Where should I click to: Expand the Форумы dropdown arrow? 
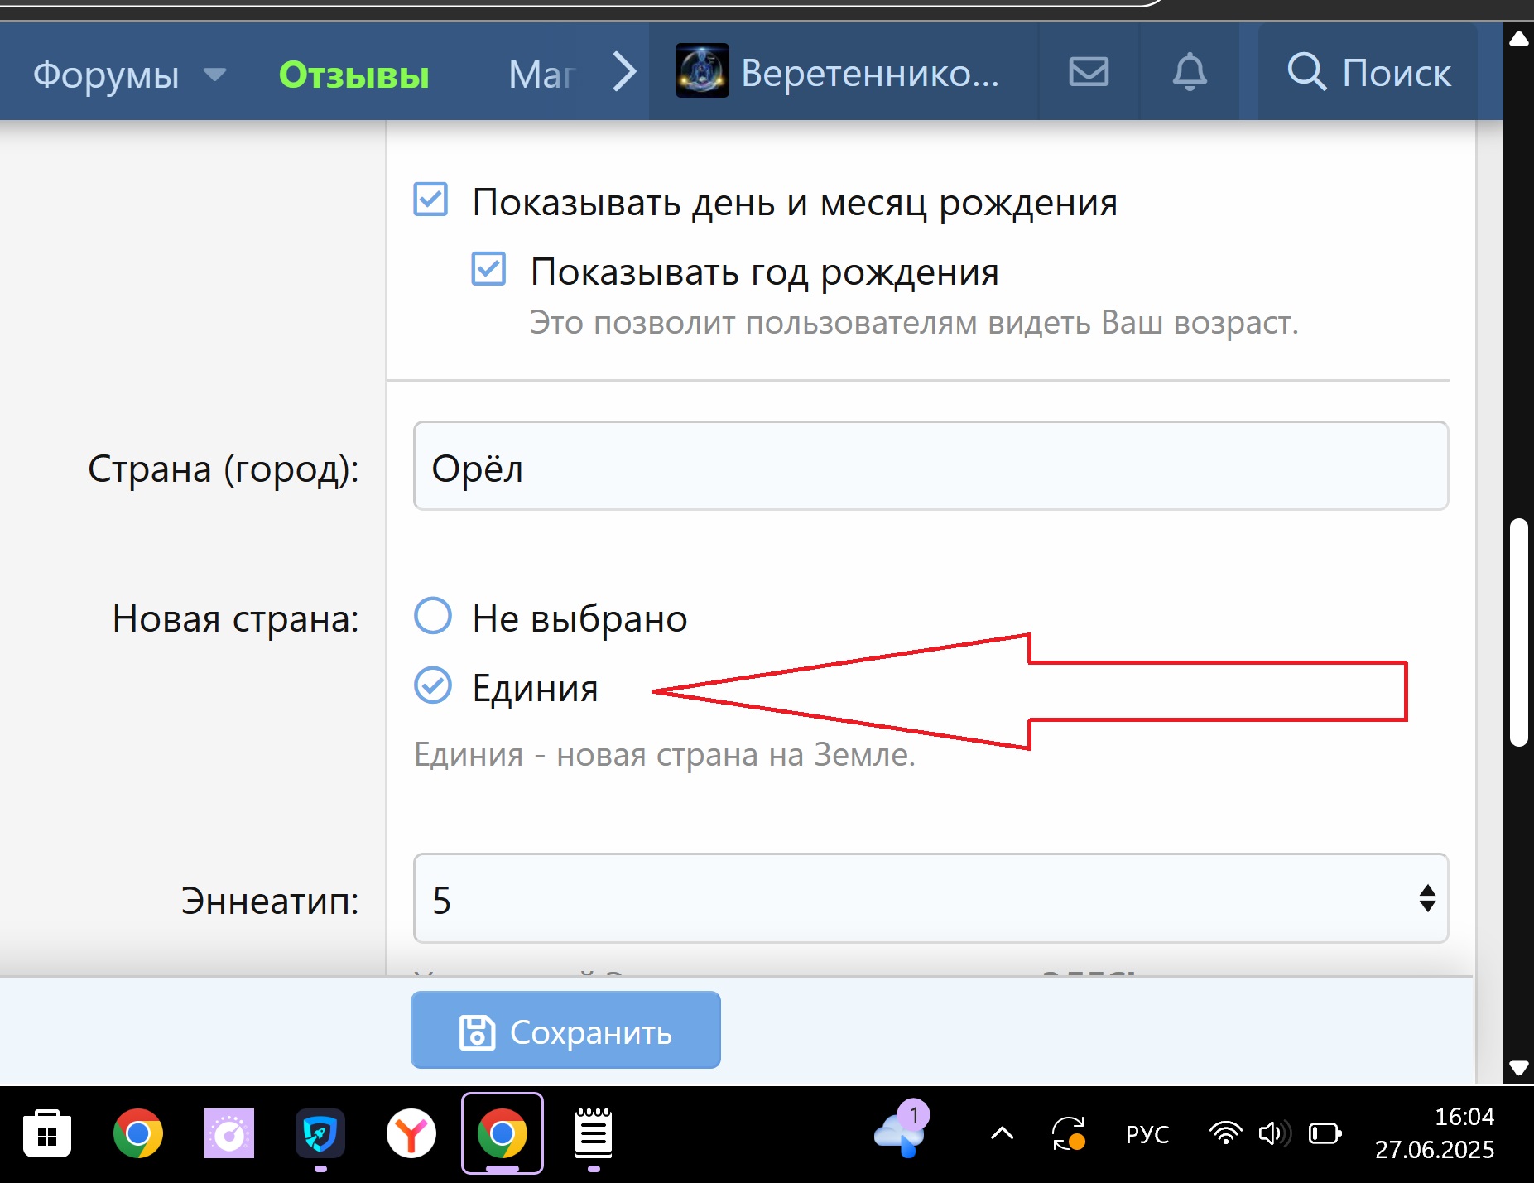(x=214, y=75)
